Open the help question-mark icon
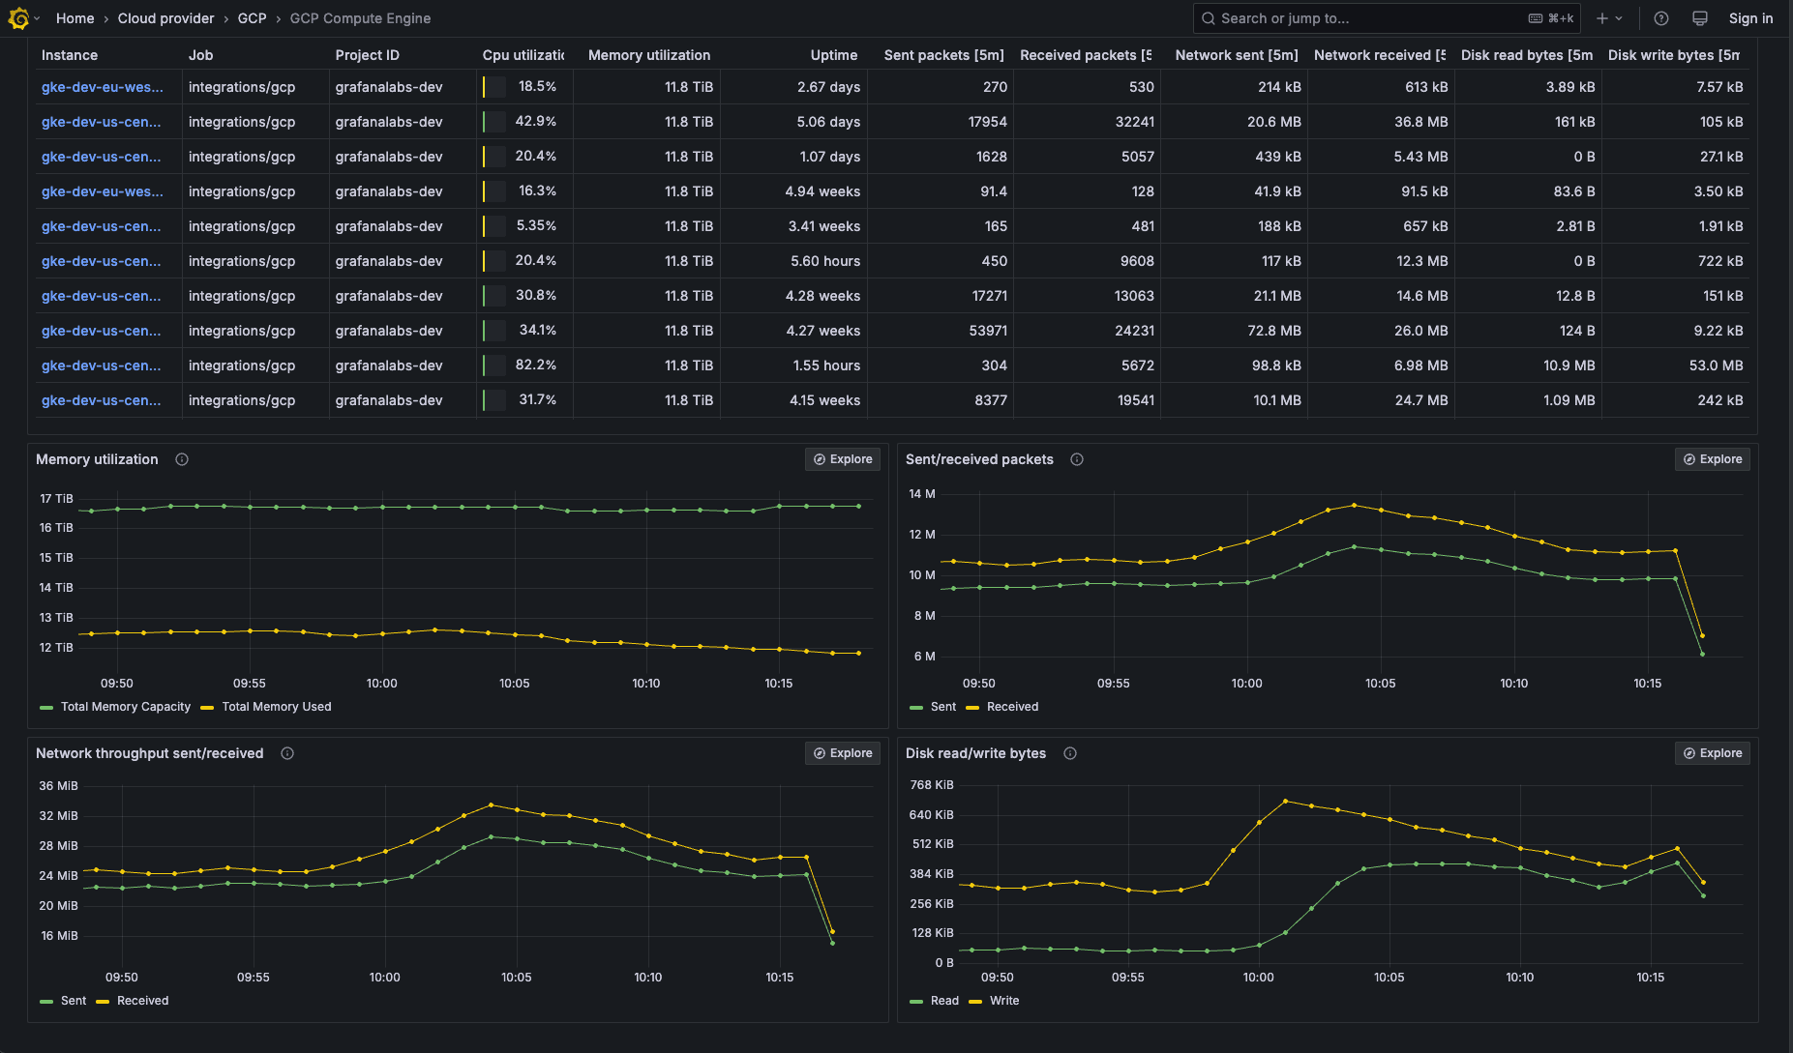1793x1053 pixels. tap(1661, 18)
